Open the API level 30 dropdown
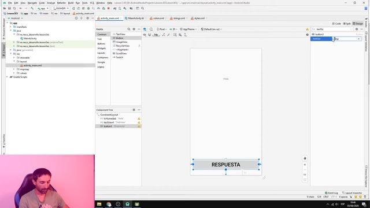Screen dimensions: 370x208 tap(173, 29)
